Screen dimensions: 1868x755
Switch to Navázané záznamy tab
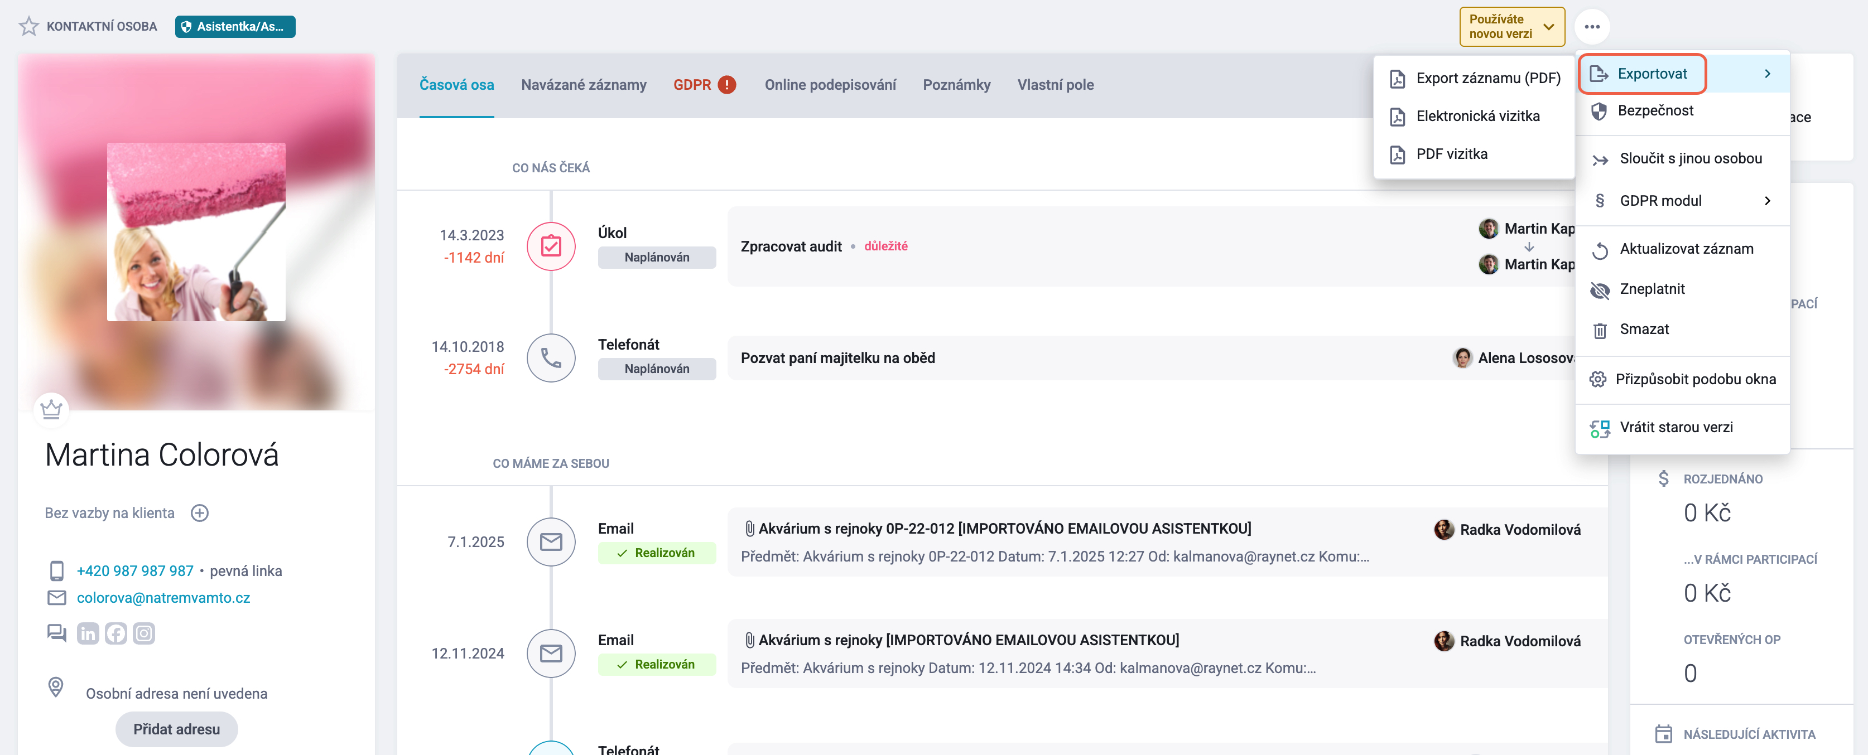(583, 85)
